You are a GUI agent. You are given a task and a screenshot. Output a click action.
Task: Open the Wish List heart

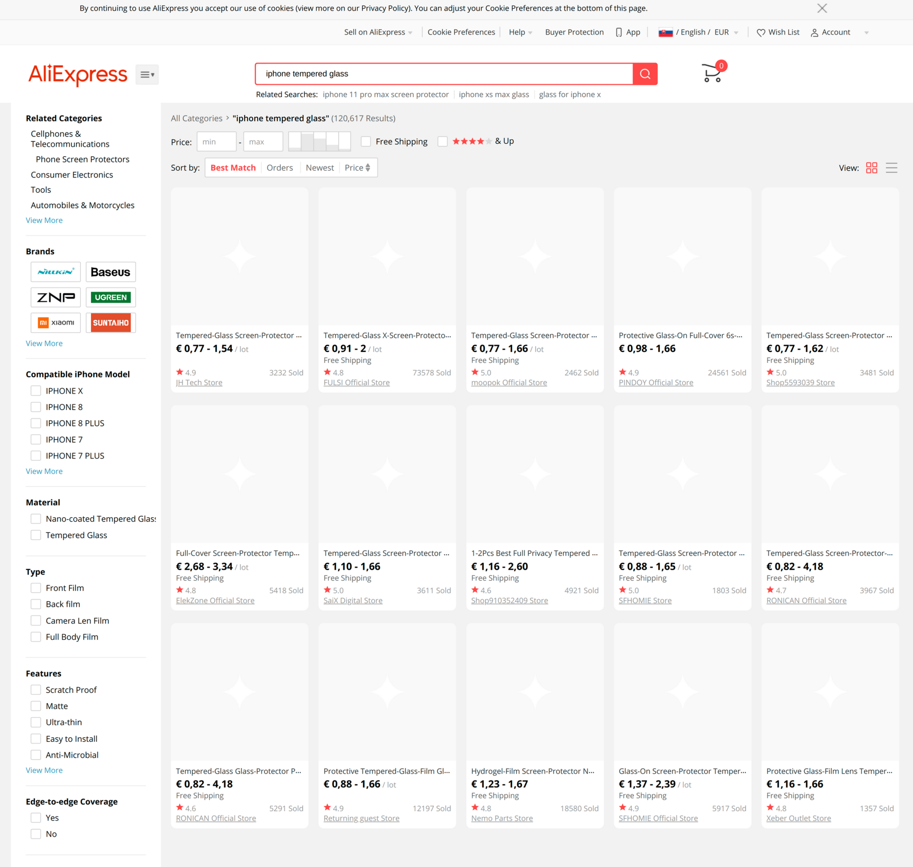point(761,32)
